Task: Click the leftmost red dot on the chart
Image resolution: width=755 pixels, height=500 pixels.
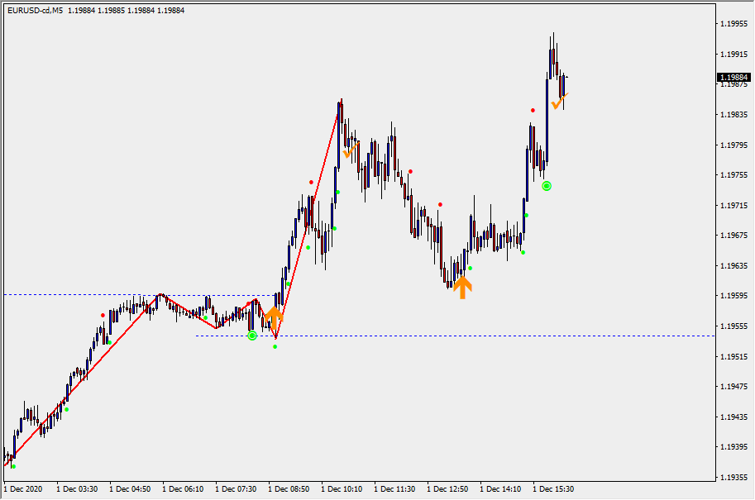Action: (x=103, y=315)
